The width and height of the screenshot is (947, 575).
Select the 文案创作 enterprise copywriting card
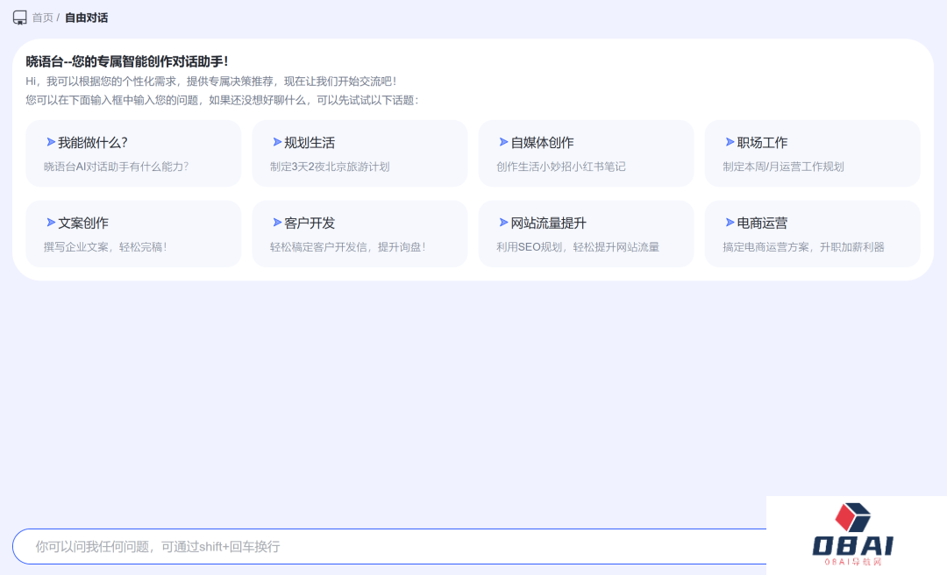pos(133,233)
